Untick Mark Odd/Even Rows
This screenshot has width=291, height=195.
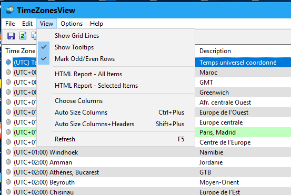(116, 59)
